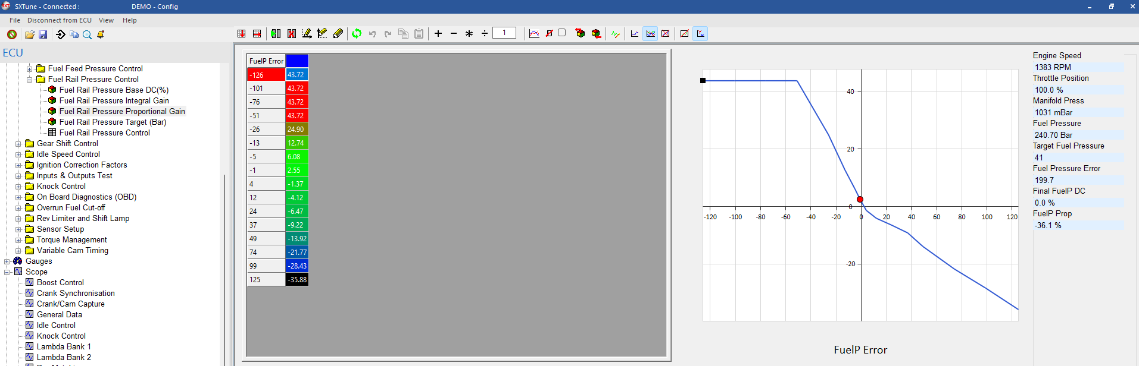Screen dimensions: 1139x366
Task: Click the asterisk multiply icon
Action: tap(469, 34)
